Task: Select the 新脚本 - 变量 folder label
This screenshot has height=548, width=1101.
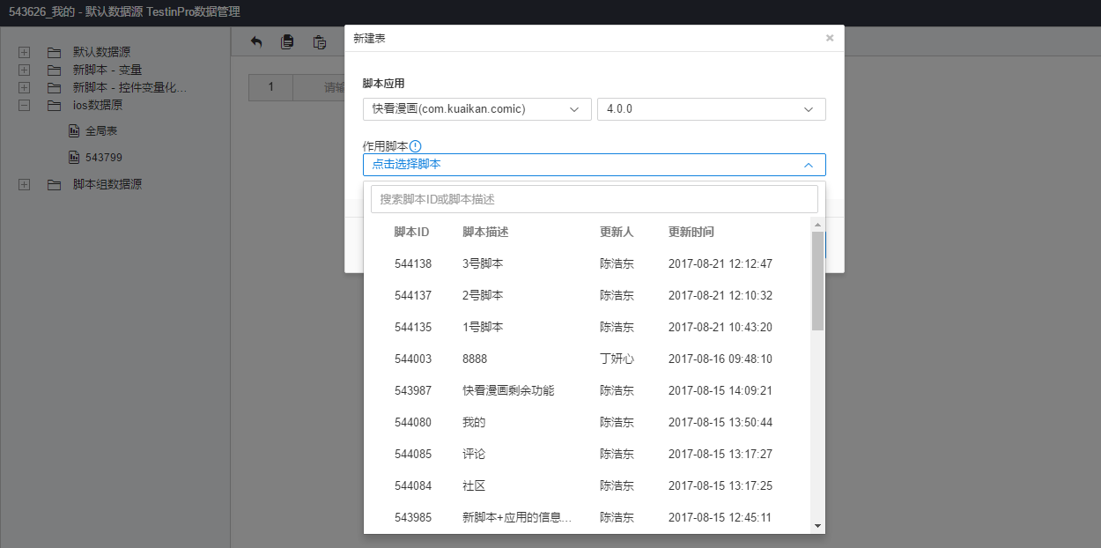Action: pos(107,70)
